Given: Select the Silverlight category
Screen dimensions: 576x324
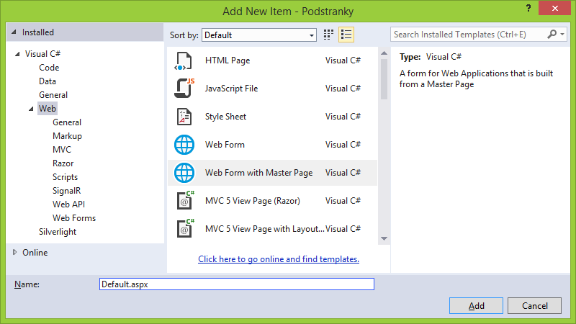Looking at the screenshot, I should [58, 232].
